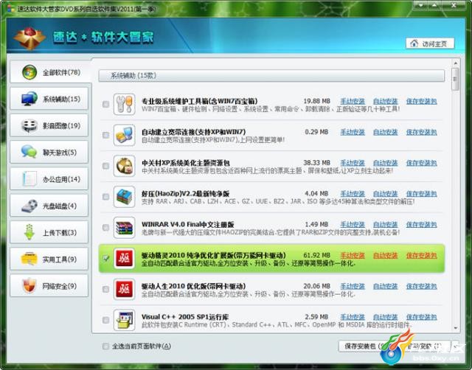
Task: Click the broadband connection app icon
Action: click(125, 135)
